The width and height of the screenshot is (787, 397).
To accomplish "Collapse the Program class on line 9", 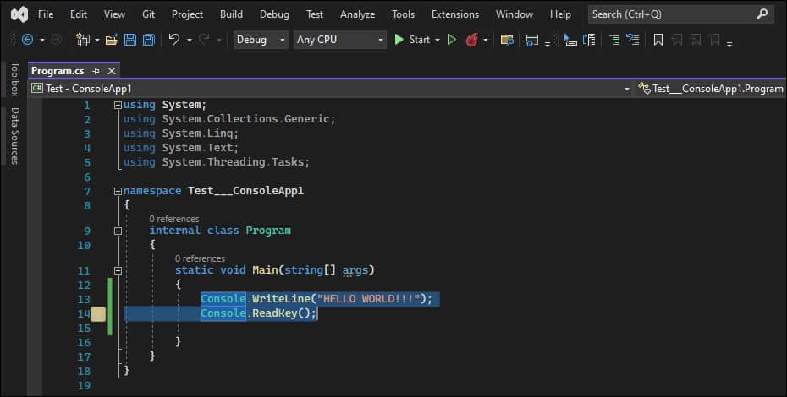I will [118, 231].
